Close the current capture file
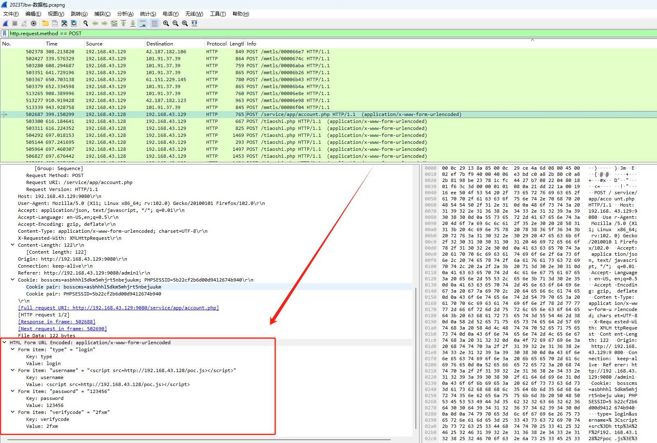The image size is (657, 443). (x=64, y=23)
